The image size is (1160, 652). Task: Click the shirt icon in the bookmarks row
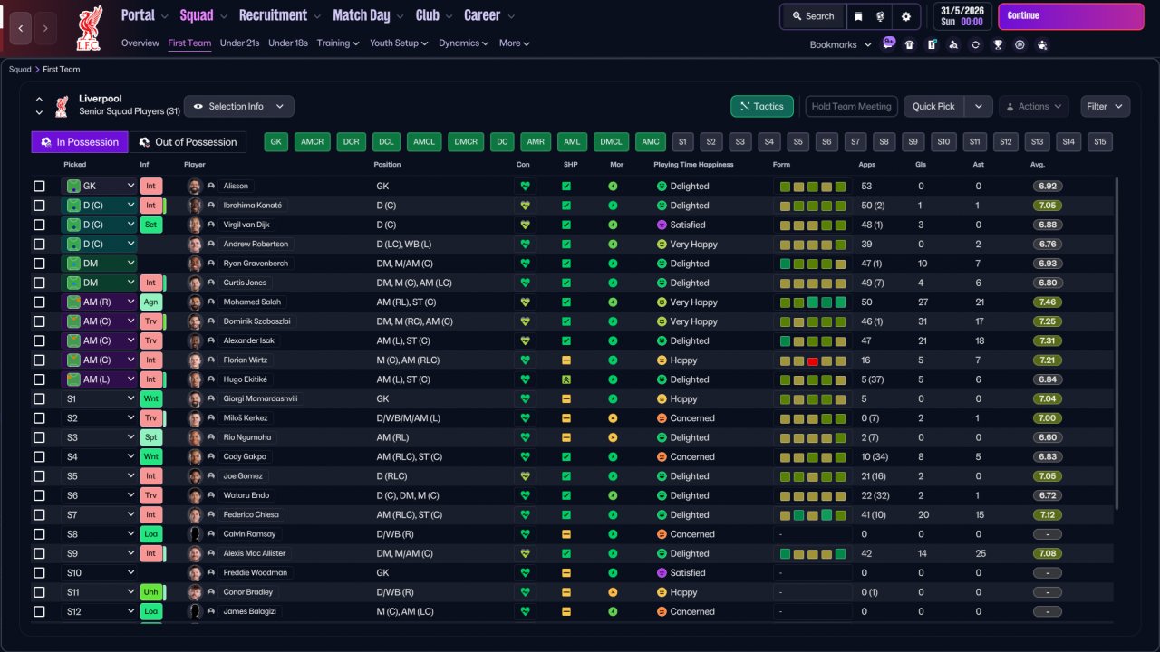point(910,44)
